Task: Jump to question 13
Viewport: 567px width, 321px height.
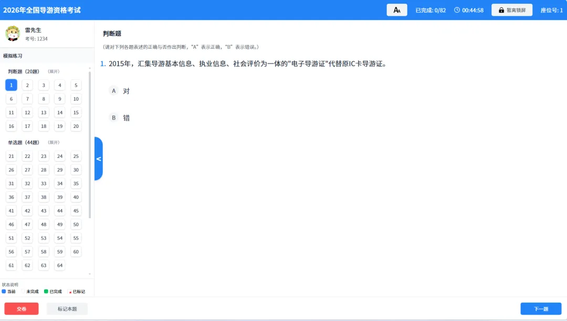Action: point(44,113)
